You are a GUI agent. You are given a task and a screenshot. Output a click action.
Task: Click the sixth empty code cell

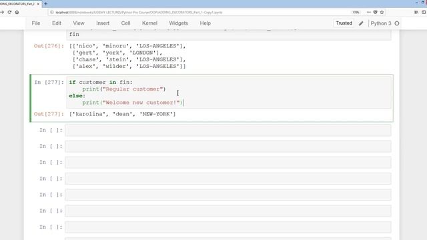tap(228, 211)
